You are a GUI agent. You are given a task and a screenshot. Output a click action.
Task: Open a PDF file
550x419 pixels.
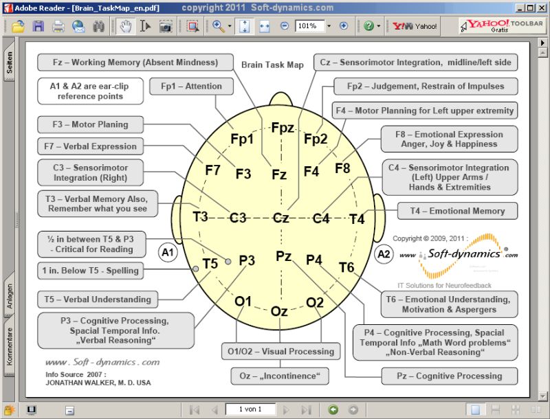19,26
